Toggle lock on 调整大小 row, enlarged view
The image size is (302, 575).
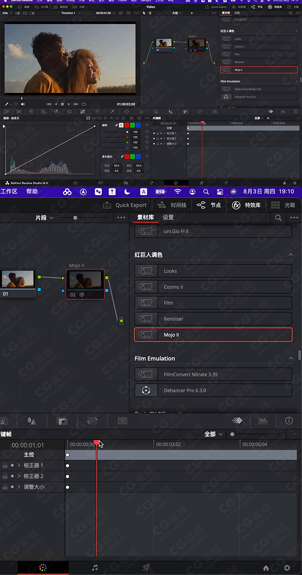pos(5,487)
